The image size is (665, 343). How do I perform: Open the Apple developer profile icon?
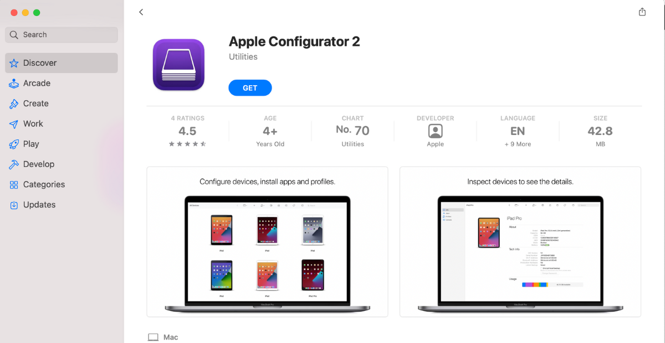[436, 131]
